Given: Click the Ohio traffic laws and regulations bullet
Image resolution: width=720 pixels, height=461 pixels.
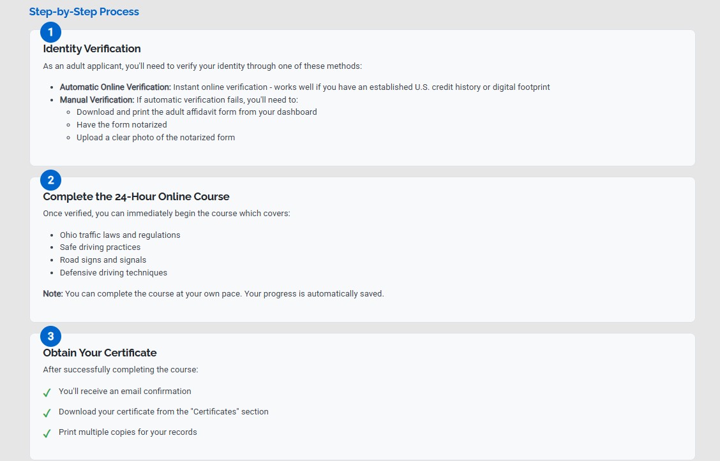Looking at the screenshot, I should click(x=120, y=235).
